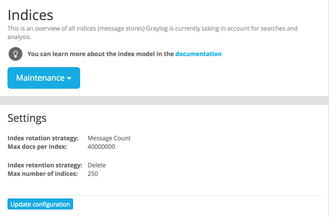Select the Index retention strategy label

point(45,165)
